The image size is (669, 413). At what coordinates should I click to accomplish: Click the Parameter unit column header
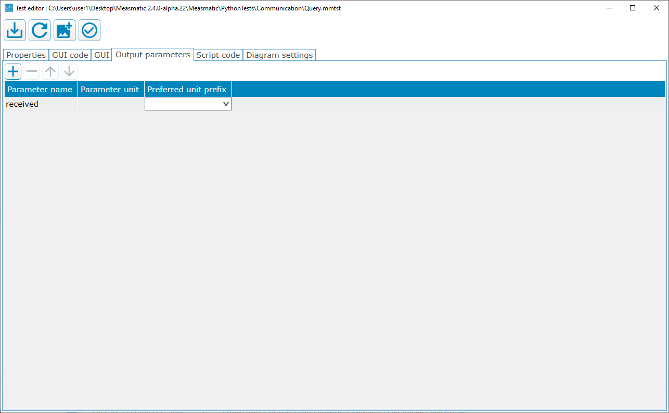click(111, 89)
